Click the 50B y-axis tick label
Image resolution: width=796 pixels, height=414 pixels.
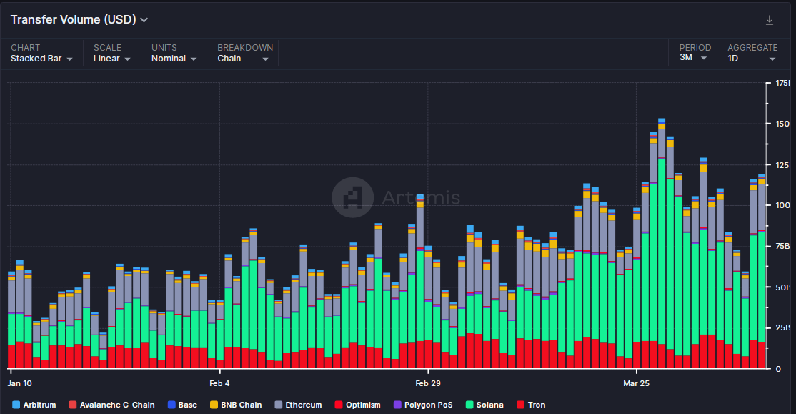[782, 287]
